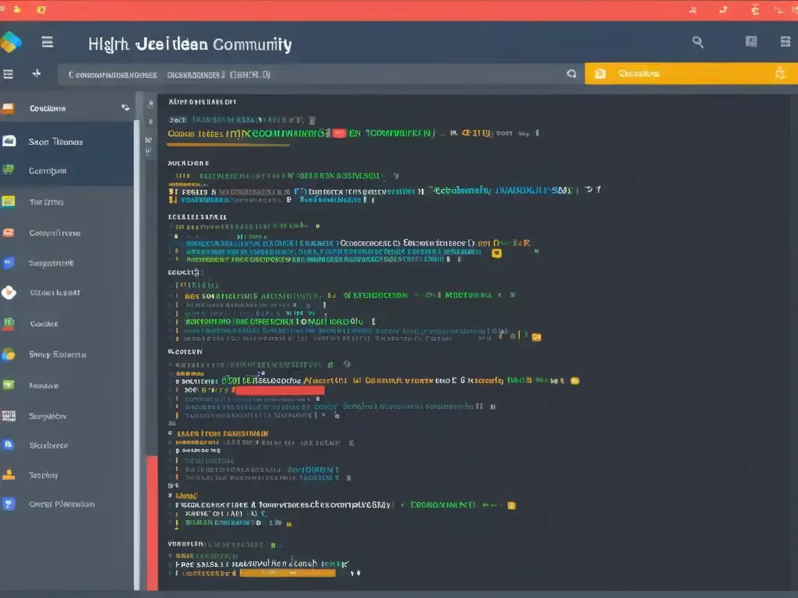798x598 pixels.
Task: Switch to the Samples sidebar entry
Action: [47, 415]
